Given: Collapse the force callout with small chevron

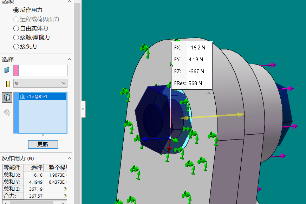Looking at the screenshot, I should coord(209,94).
